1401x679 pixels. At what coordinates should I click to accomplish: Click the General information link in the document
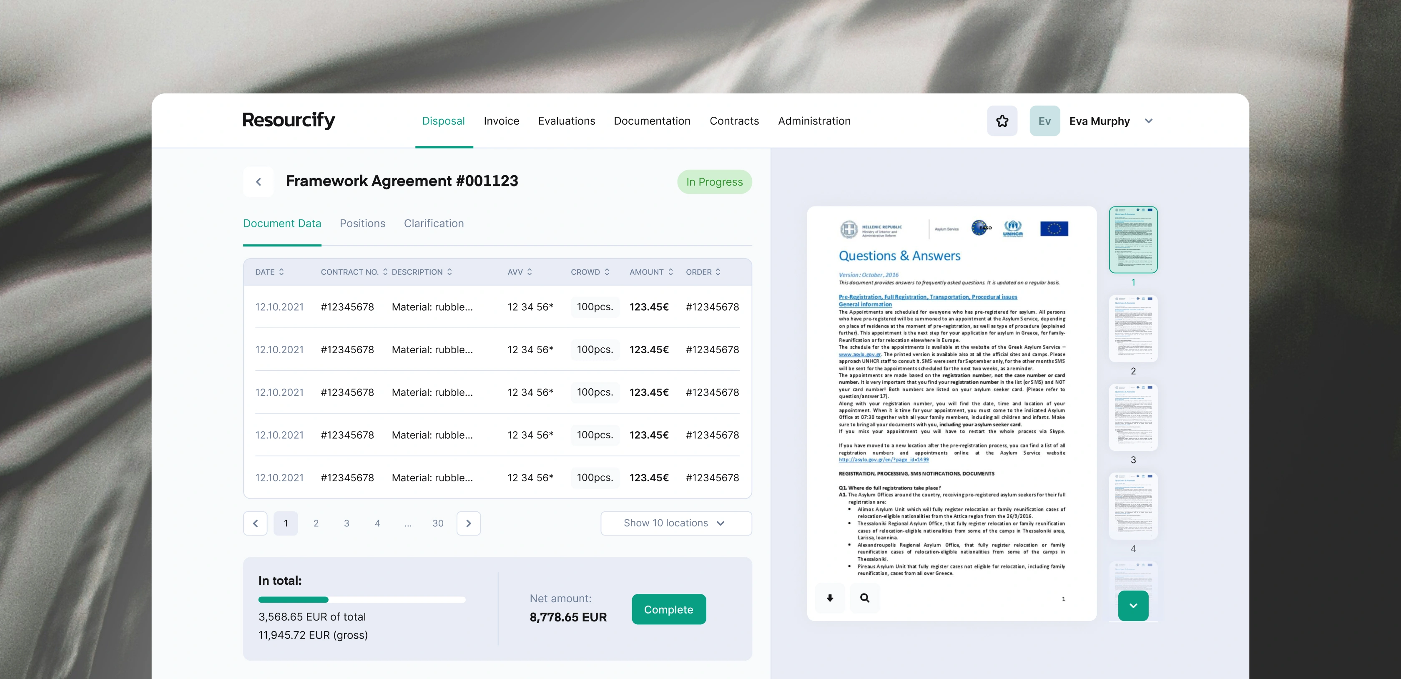click(x=865, y=304)
